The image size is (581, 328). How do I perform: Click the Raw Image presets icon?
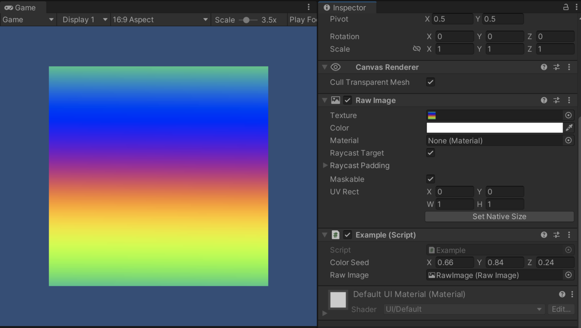(x=556, y=100)
